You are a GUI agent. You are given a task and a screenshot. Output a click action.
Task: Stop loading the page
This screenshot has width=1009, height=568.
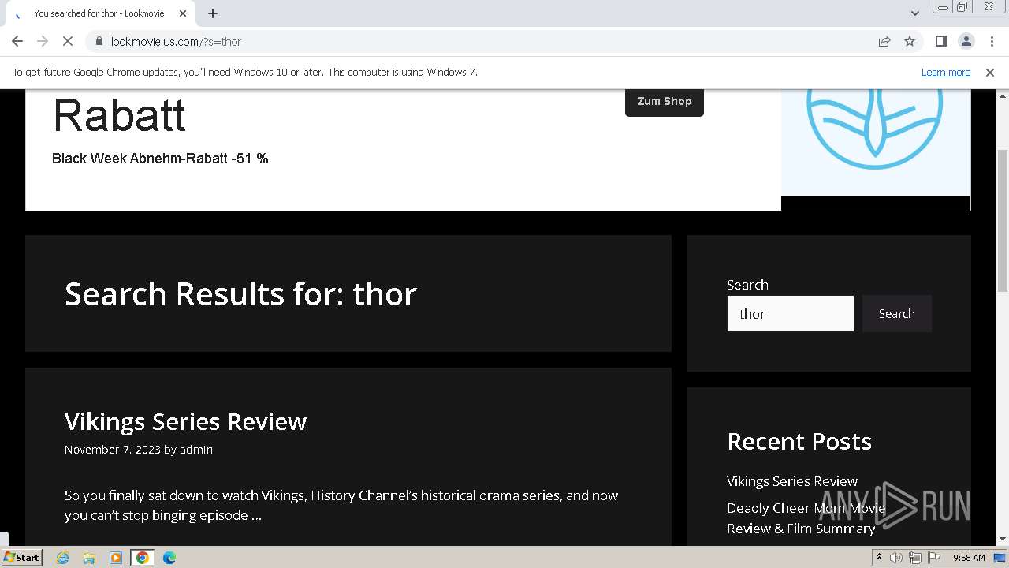[68, 41]
